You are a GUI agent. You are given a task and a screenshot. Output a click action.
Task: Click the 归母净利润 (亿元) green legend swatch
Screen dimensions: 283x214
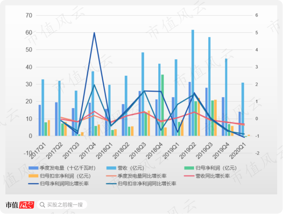pos(189,168)
